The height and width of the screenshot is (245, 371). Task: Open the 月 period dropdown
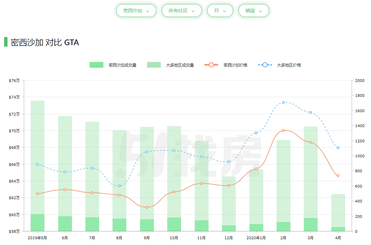coord(220,11)
